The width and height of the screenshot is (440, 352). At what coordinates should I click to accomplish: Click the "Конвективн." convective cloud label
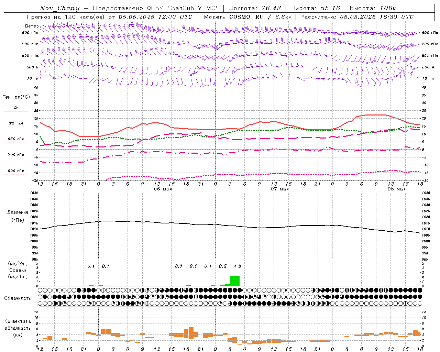(x=18, y=321)
